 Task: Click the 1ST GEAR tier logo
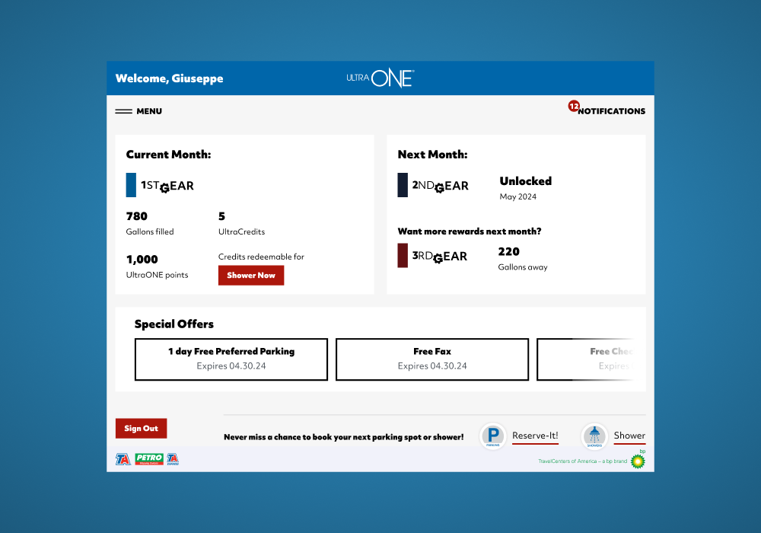167,186
